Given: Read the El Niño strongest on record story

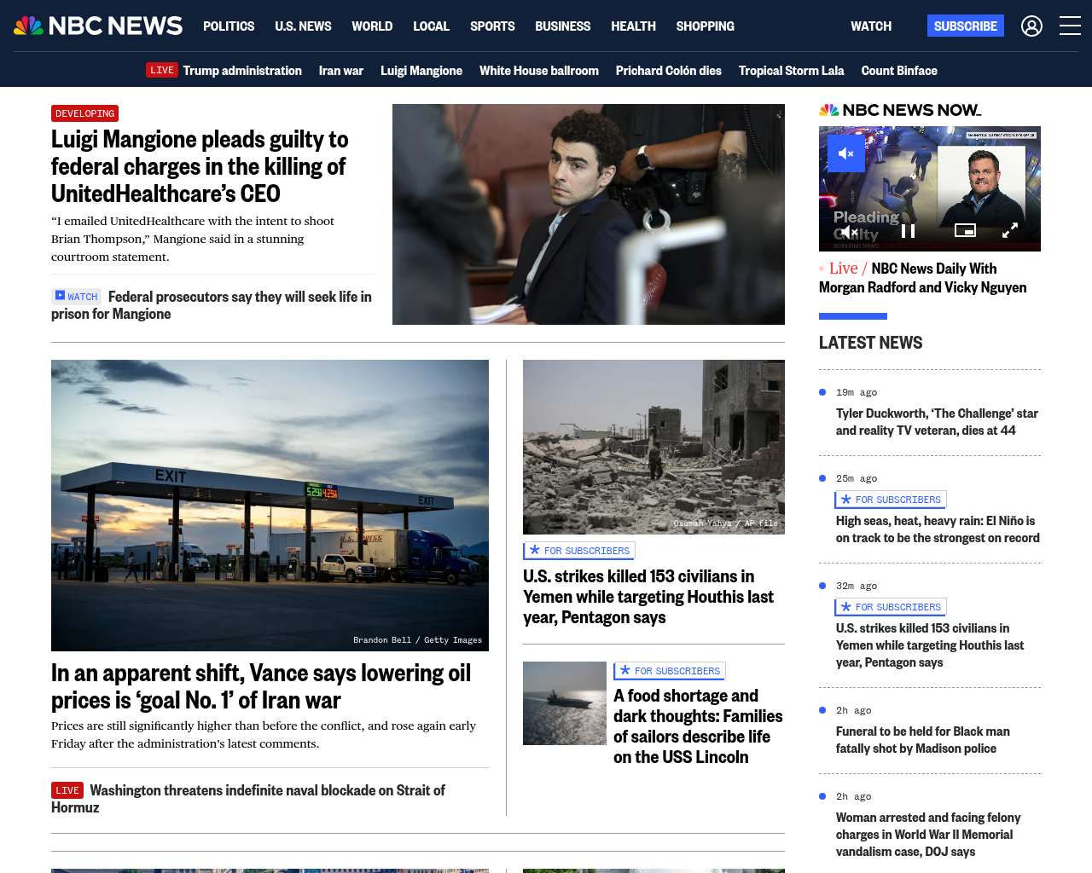Looking at the screenshot, I should [x=938, y=529].
